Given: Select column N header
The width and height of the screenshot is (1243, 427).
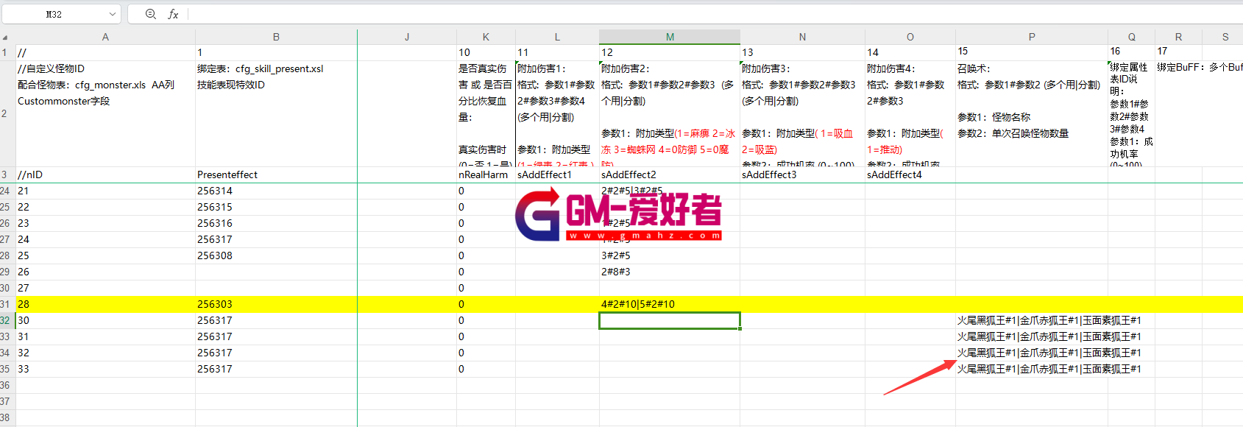Looking at the screenshot, I should pyautogui.click(x=802, y=37).
